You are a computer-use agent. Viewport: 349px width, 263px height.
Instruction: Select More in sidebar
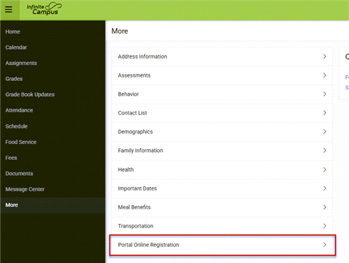52,205
